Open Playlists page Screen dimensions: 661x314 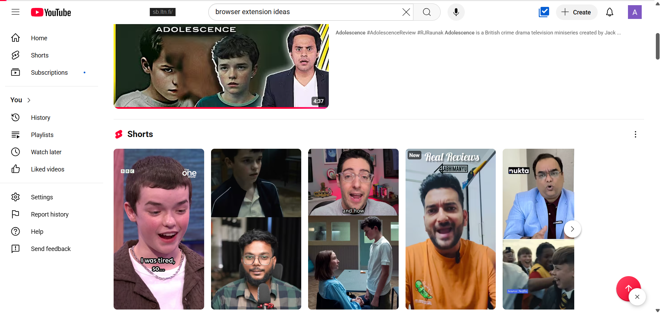point(52,135)
